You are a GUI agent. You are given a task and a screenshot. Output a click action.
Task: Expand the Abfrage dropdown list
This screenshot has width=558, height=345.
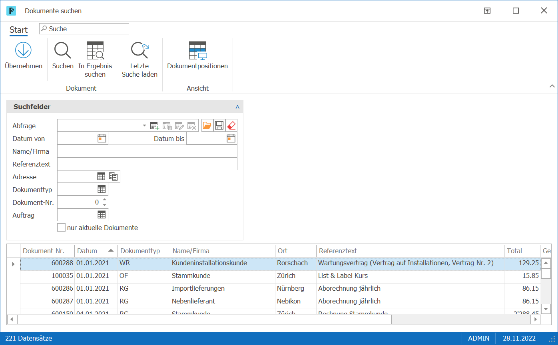[145, 126]
